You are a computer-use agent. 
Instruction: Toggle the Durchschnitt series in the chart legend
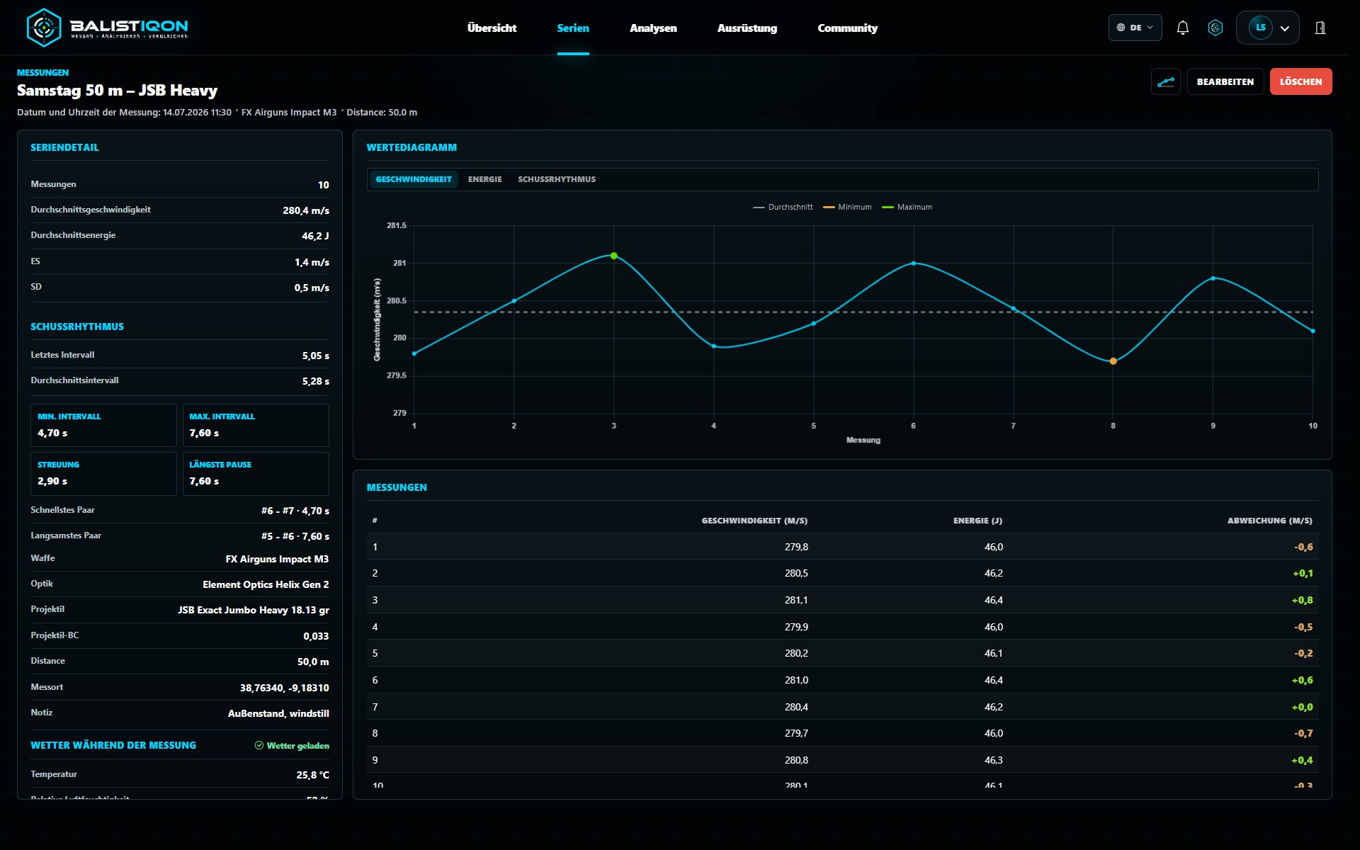pos(782,207)
